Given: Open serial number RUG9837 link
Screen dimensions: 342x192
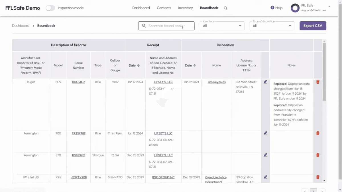Looking at the screenshot, I should click(x=78, y=82).
